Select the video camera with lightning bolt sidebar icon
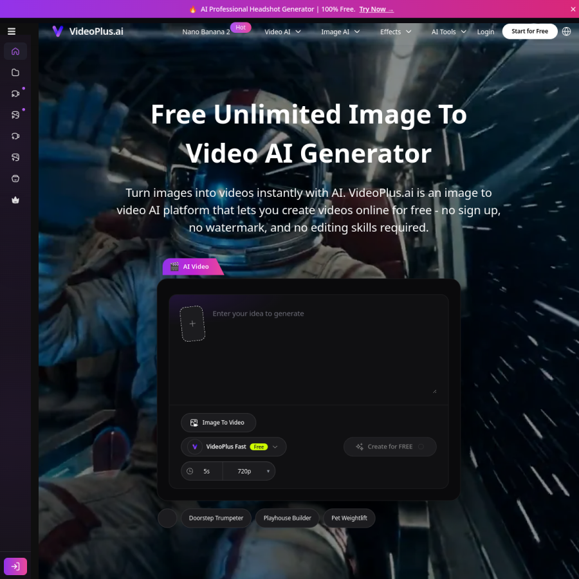The height and width of the screenshot is (579, 579). (x=15, y=136)
